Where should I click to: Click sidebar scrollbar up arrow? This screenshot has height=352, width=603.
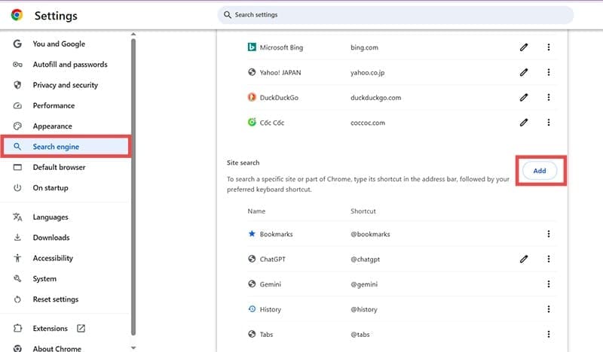(x=133, y=34)
